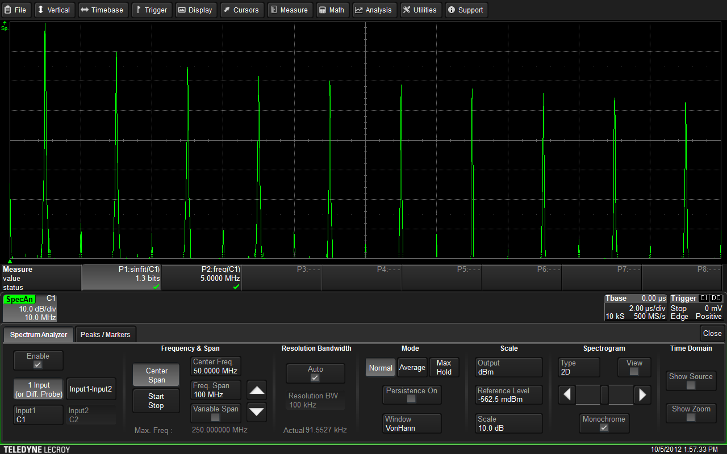This screenshot has width=727, height=454.
Task: Open the Spectrogram Type 2D selector
Action: point(578,367)
